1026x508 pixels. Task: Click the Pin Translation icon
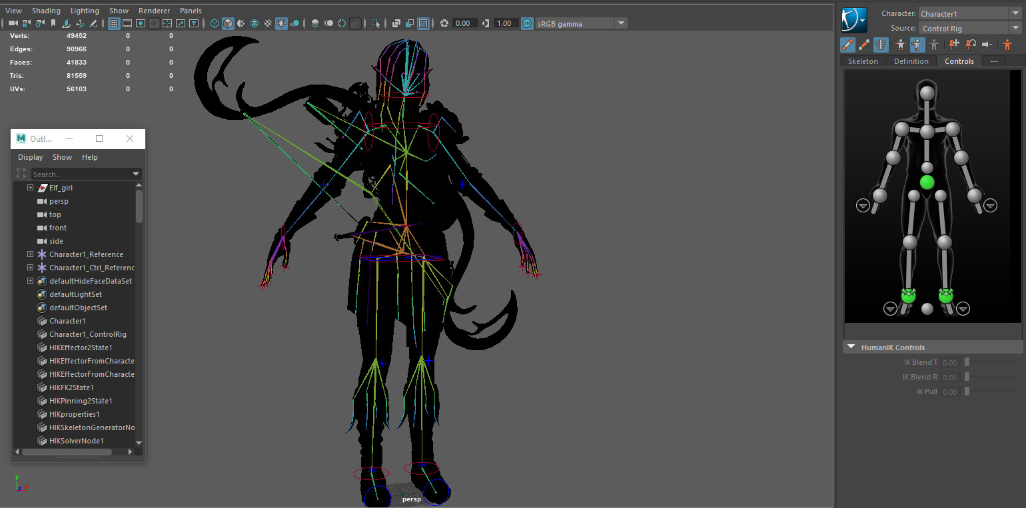953,45
